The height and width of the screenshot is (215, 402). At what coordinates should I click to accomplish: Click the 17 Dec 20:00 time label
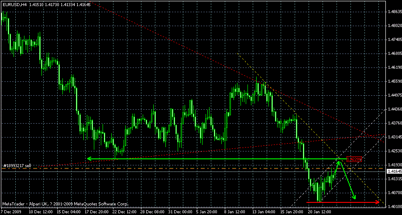tap(96, 212)
